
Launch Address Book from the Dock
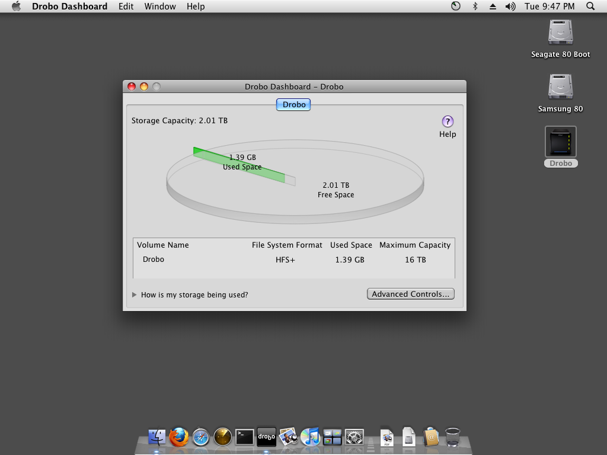pyautogui.click(x=431, y=437)
